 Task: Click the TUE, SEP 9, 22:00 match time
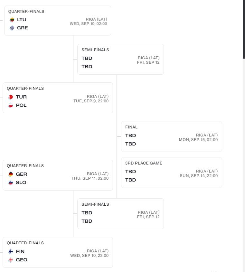point(91,101)
